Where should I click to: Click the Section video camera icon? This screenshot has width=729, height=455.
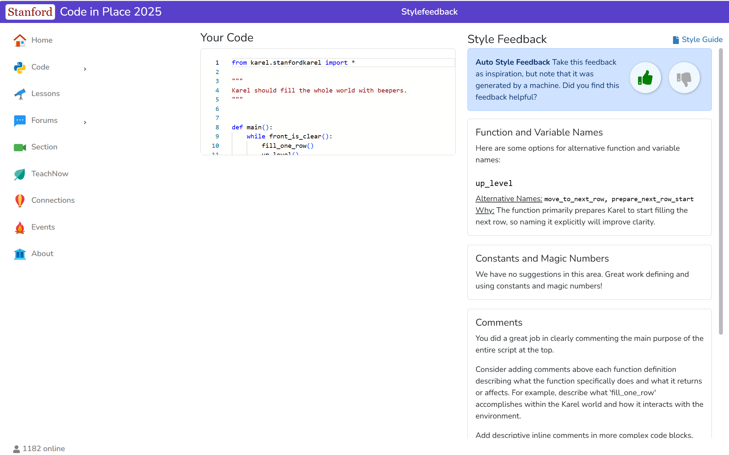tap(20, 147)
